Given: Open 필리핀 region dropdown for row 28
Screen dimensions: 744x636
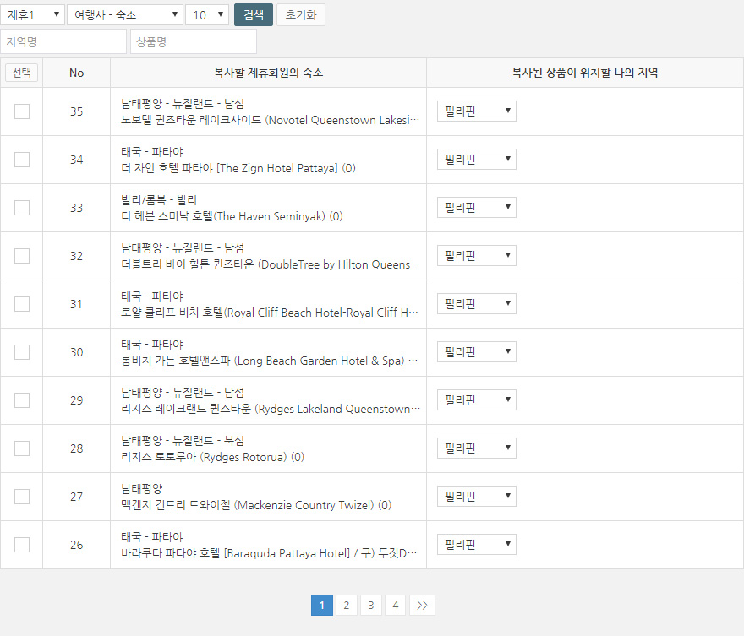Looking at the screenshot, I should click(476, 448).
